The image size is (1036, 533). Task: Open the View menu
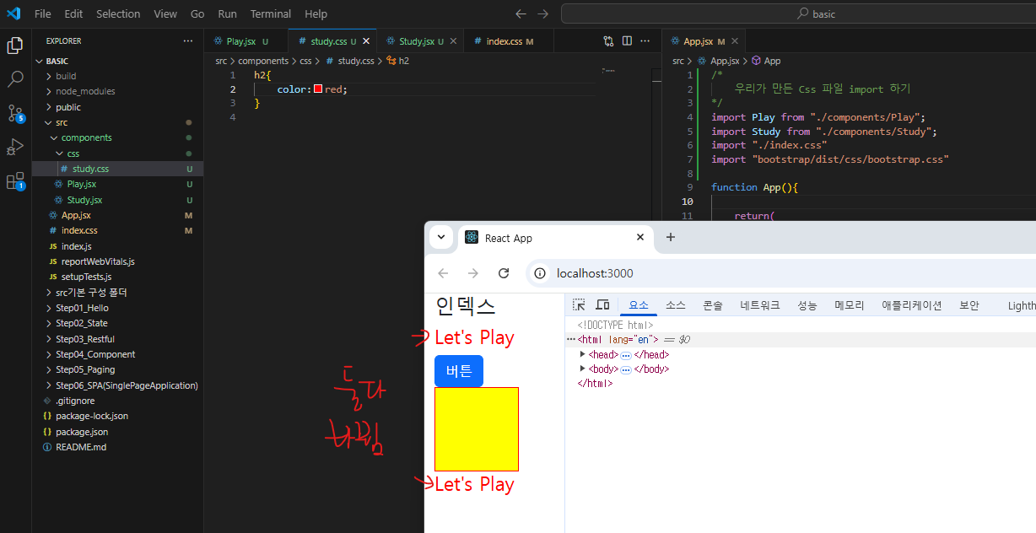165,13
